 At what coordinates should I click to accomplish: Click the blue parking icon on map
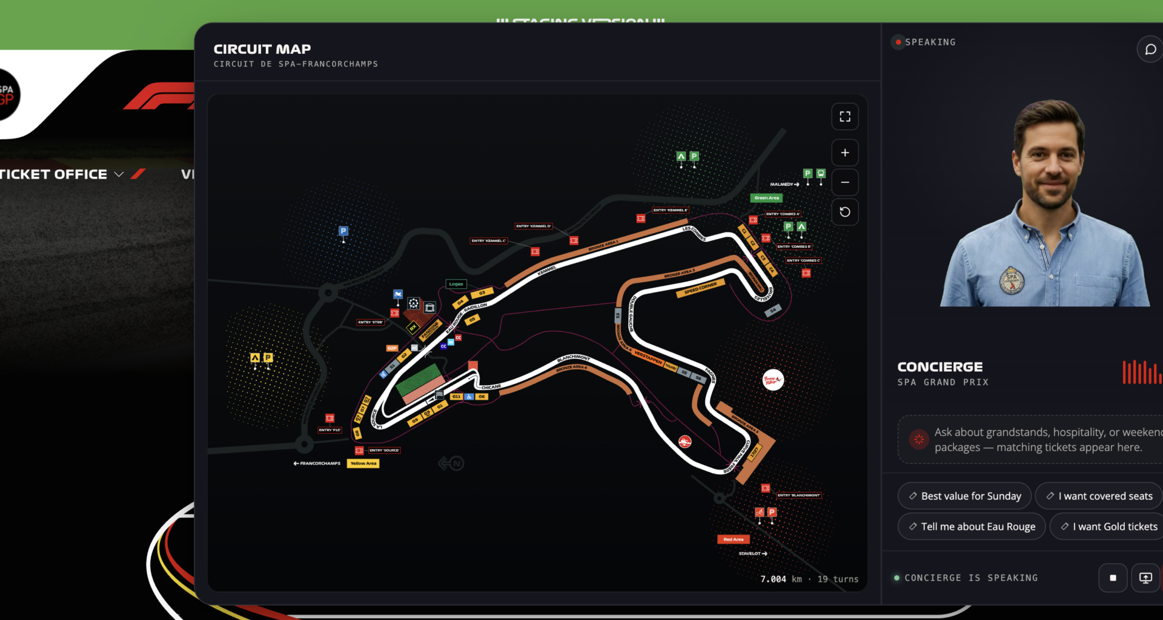pyautogui.click(x=343, y=231)
